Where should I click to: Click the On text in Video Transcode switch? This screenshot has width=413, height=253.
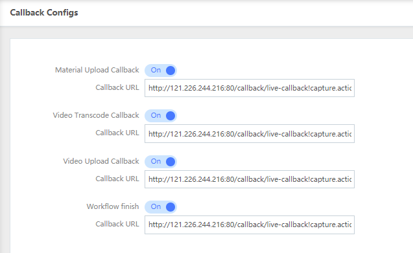click(x=156, y=115)
